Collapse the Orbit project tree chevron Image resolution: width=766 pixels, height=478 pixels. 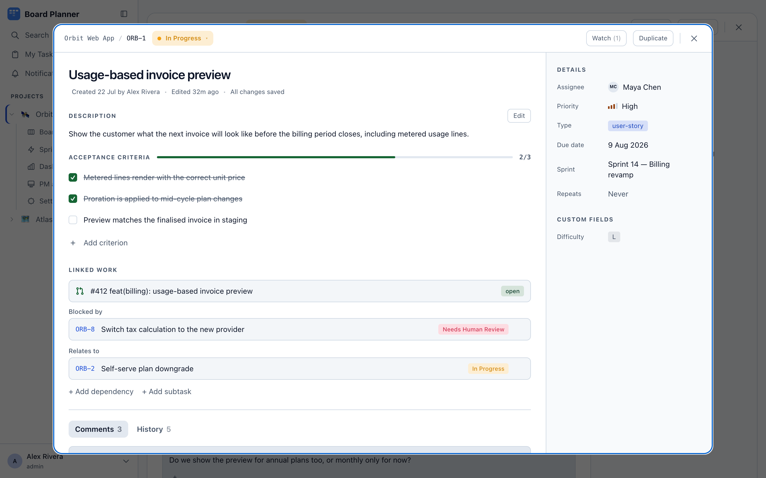tap(12, 114)
